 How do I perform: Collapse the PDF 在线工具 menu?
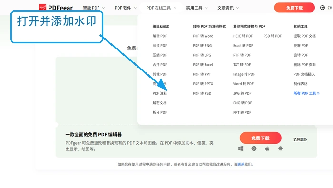161,8
